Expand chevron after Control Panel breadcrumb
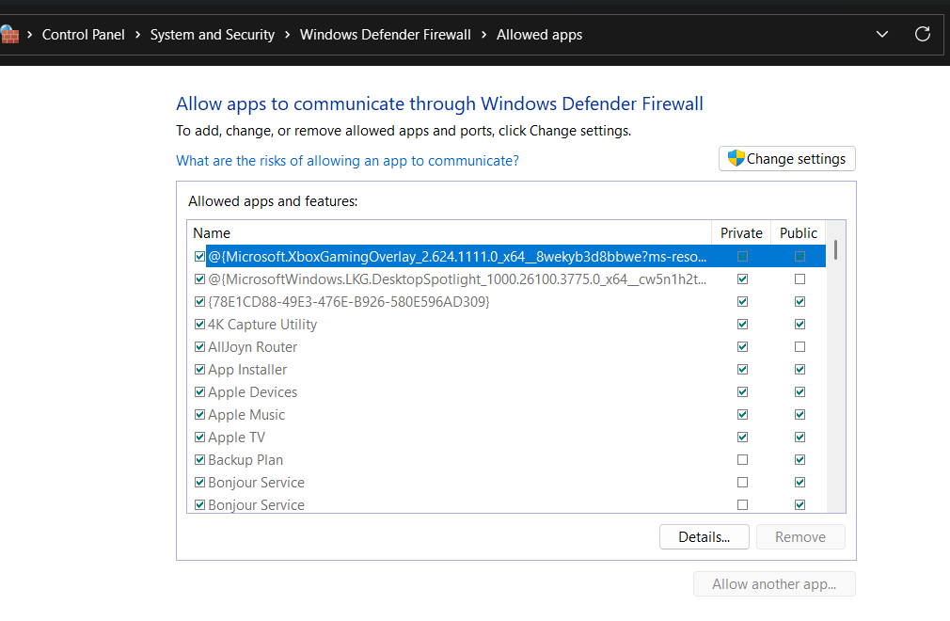 pos(137,35)
